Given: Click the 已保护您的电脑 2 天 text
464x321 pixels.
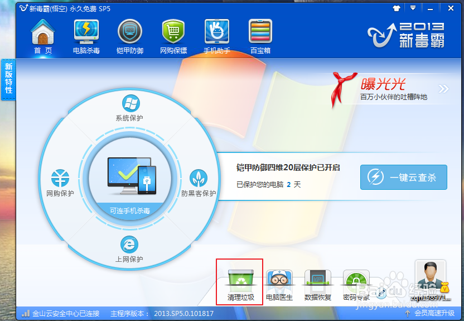Looking at the screenshot, I should click(268, 184).
